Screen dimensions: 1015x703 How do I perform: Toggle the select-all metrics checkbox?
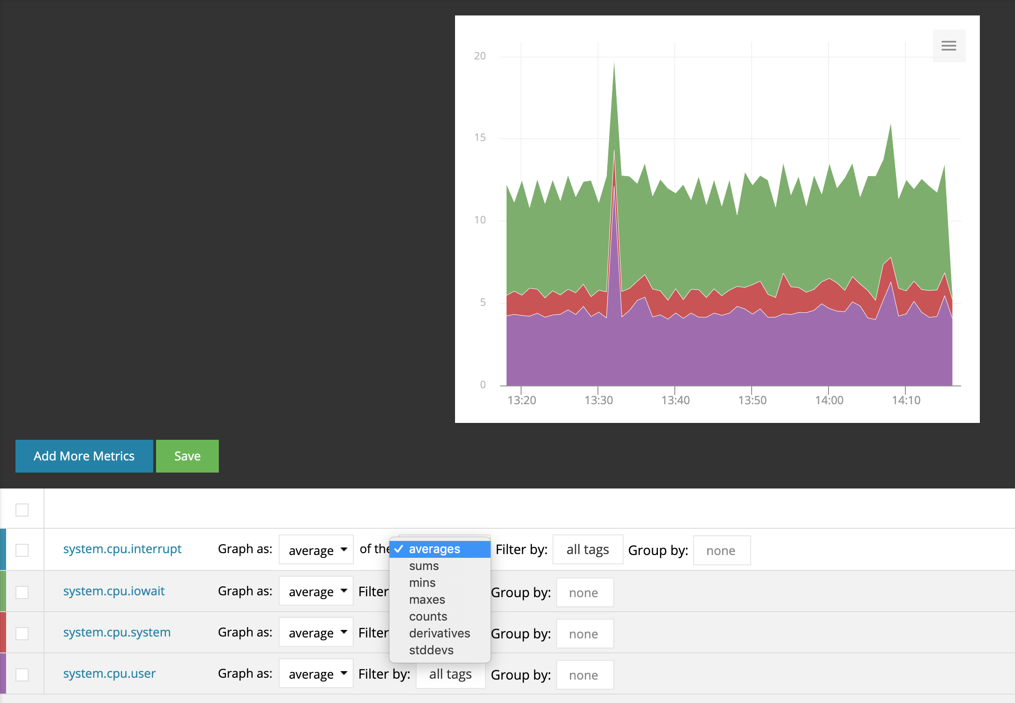click(22, 510)
